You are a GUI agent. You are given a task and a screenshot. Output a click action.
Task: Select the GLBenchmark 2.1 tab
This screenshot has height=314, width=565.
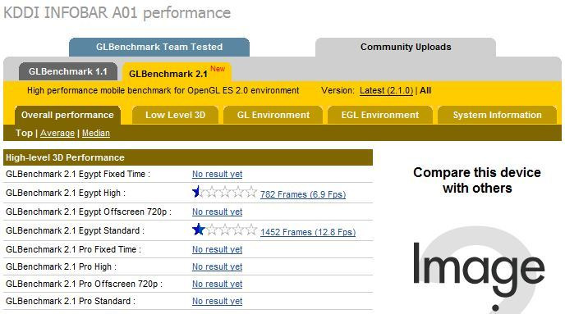point(177,72)
